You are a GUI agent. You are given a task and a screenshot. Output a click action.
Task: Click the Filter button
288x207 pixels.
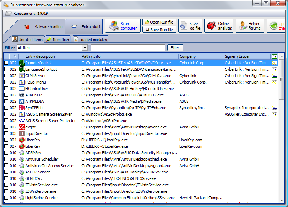[175, 48]
